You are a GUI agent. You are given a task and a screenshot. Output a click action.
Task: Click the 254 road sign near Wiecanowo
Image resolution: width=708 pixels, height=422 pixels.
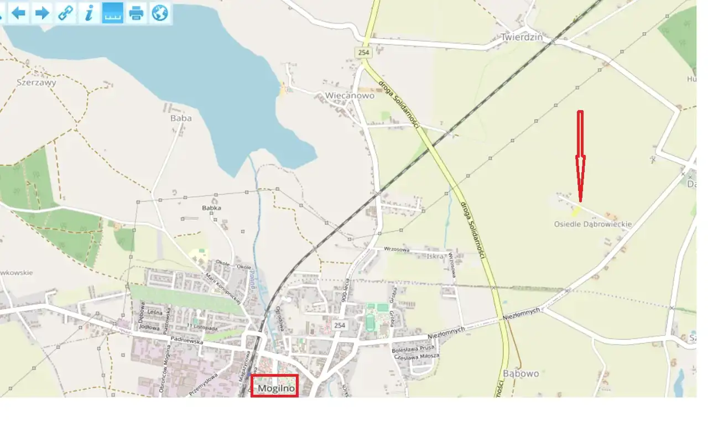363,52
